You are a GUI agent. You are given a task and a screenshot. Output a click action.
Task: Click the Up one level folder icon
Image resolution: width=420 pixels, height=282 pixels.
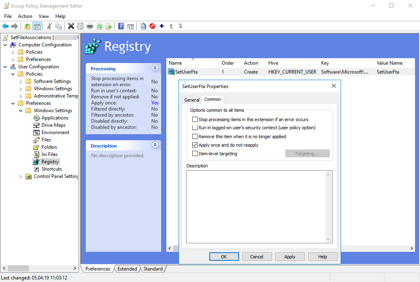tap(27, 26)
